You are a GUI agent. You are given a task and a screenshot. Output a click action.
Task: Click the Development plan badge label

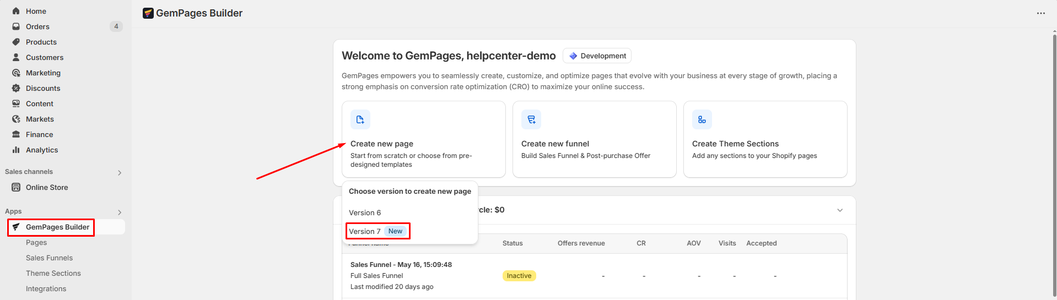coord(603,56)
